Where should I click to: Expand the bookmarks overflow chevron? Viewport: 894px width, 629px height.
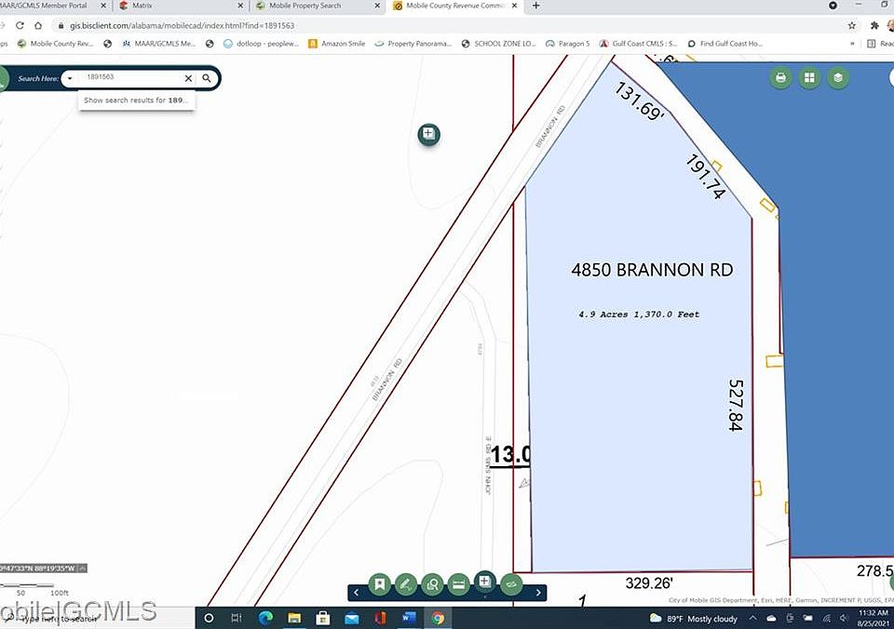(852, 44)
